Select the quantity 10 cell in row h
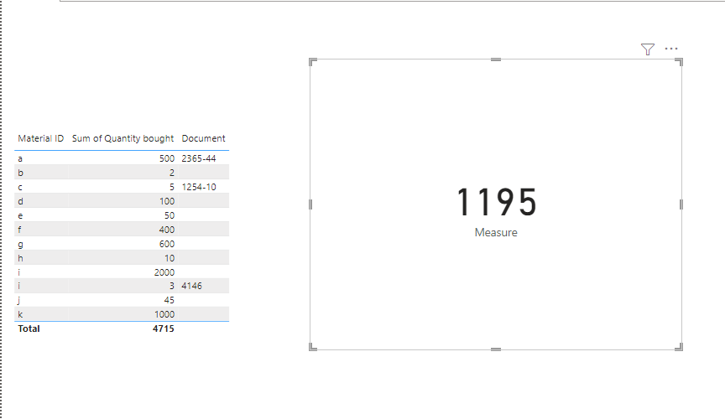The height and width of the screenshot is (419, 725). tap(170, 258)
